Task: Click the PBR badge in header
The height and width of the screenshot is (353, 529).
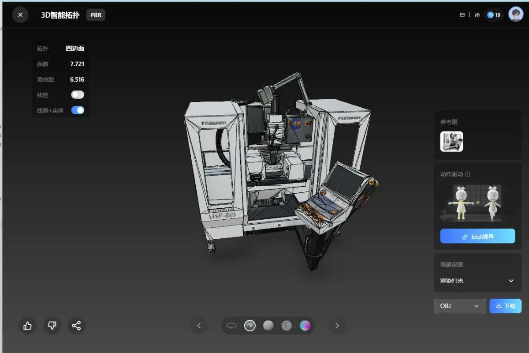Action: click(x=96, y=15)
